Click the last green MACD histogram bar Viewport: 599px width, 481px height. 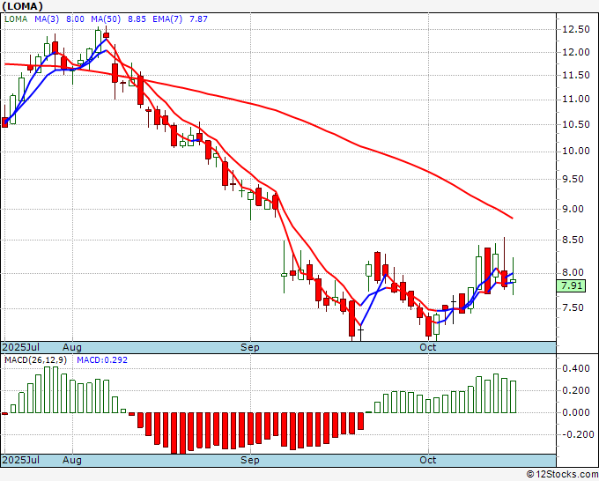[513, 397]
